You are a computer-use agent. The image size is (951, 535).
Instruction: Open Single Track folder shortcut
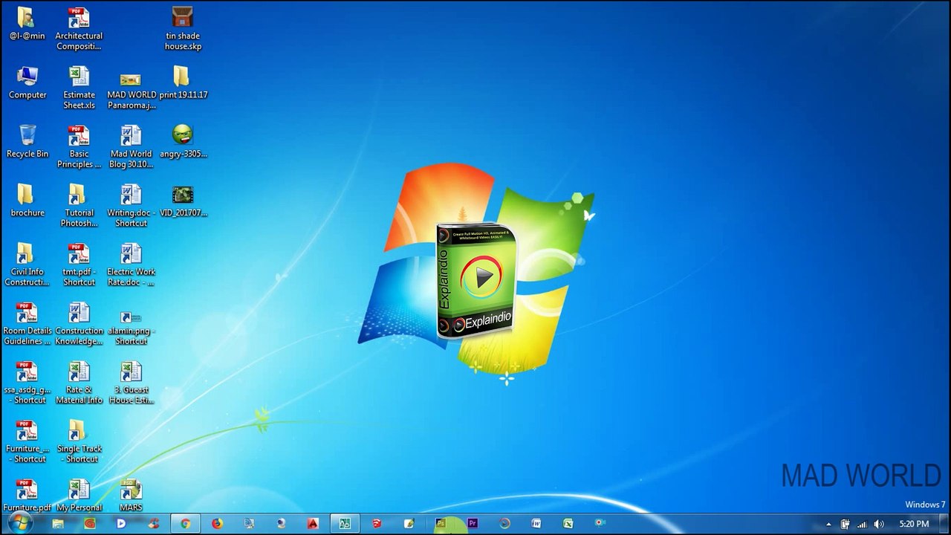point(79,441)
